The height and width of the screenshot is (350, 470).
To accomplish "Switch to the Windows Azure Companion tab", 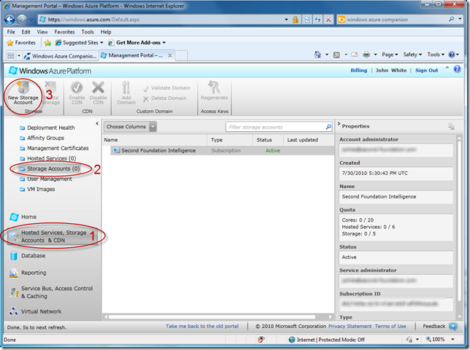I will 61,56.
